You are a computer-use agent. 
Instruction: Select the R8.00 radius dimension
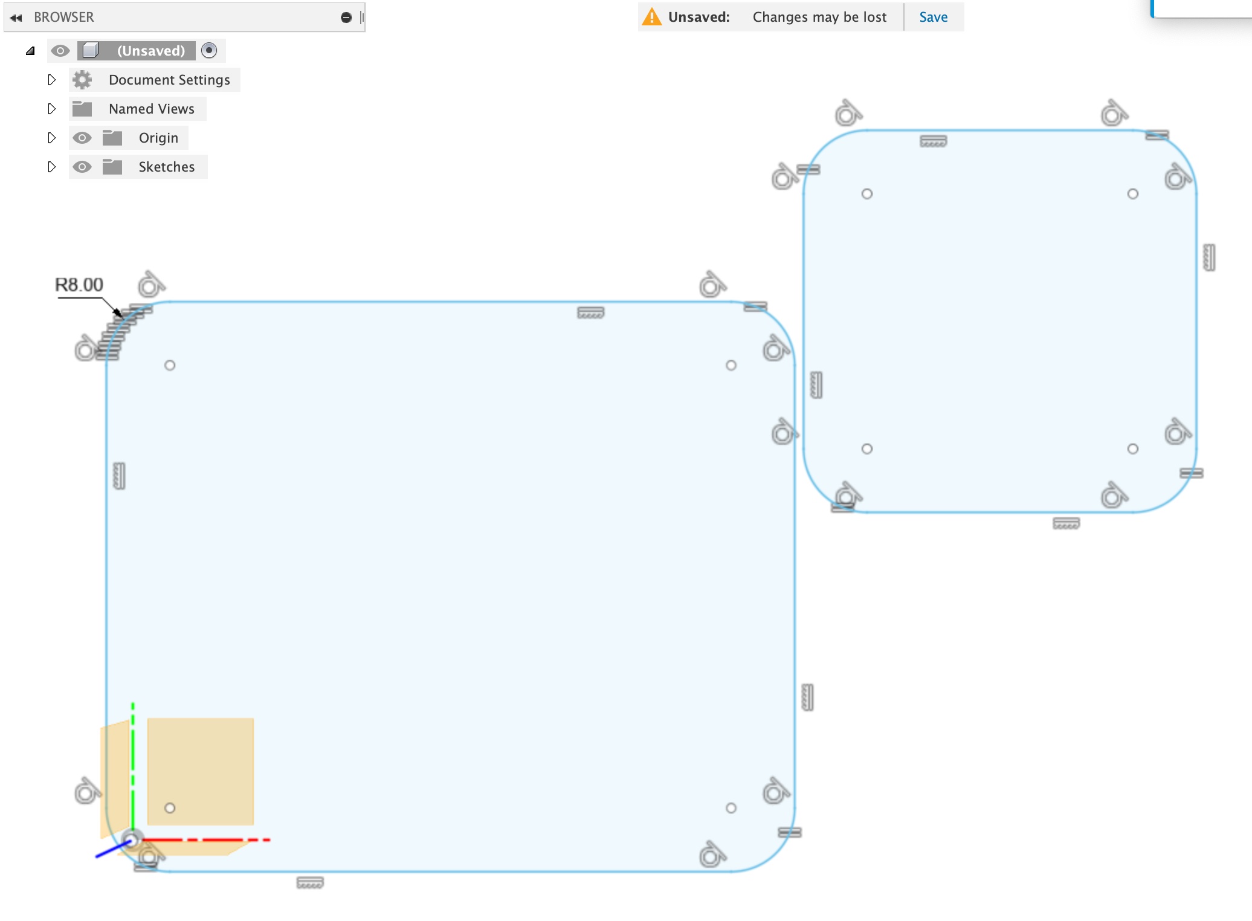pos(79,285)
